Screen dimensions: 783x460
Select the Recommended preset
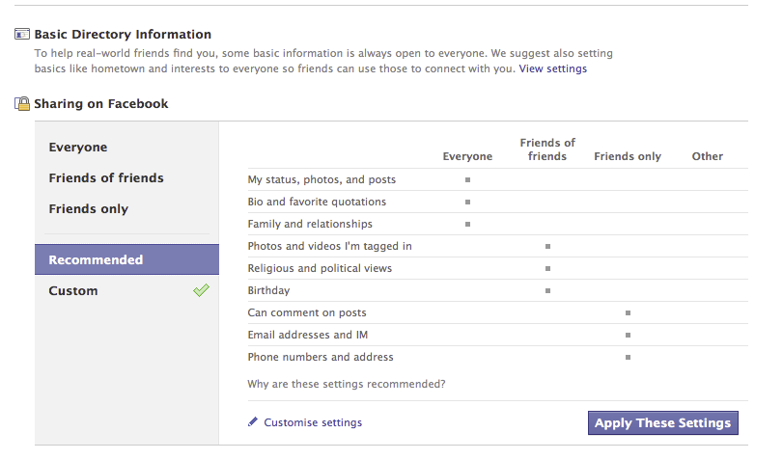tap(126, 259)
